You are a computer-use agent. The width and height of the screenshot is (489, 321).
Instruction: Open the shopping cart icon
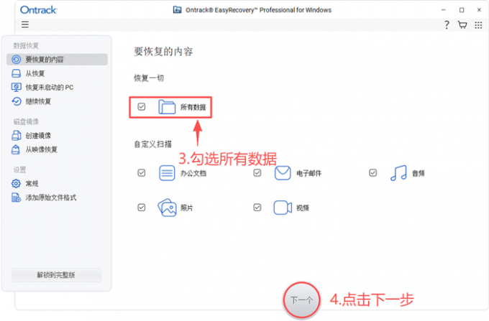click(x=462, y=24)
